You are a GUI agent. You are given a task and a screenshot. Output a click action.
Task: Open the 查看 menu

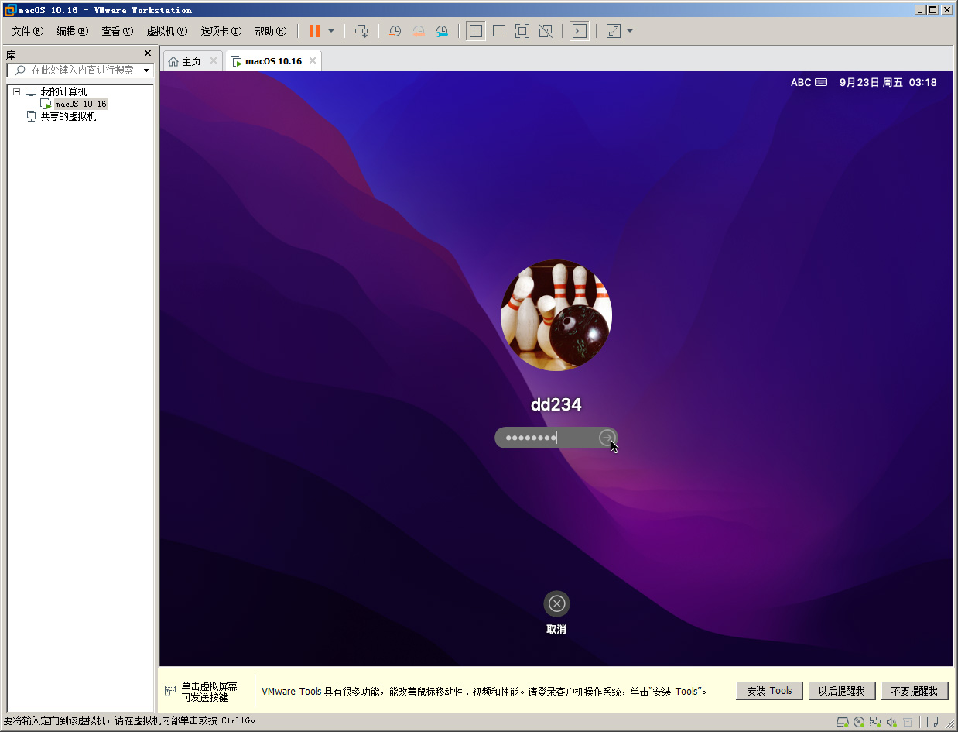tap(118, 31)
